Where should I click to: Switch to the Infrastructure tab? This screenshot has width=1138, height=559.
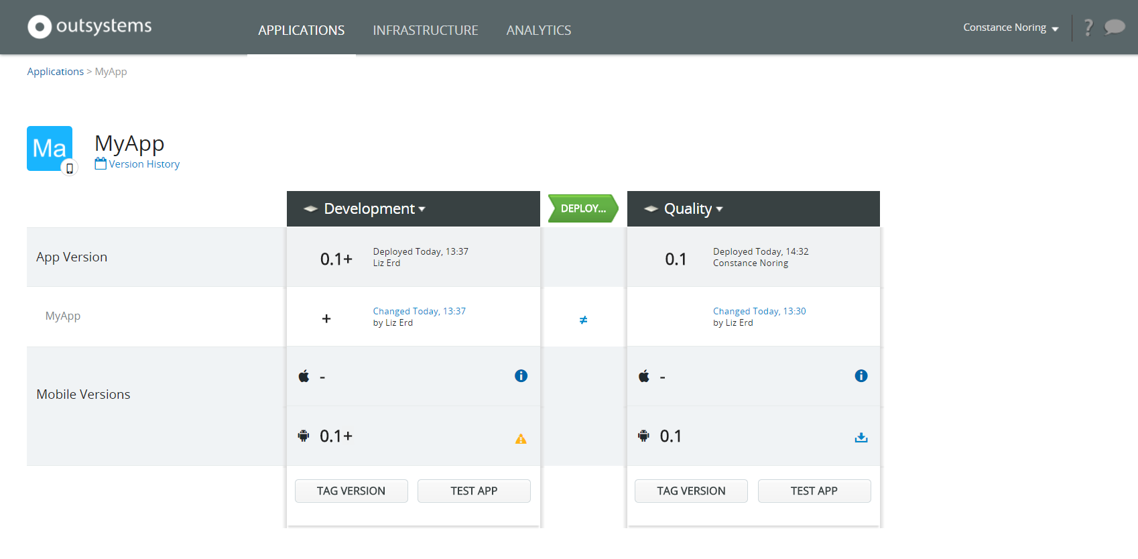[425, 30]
